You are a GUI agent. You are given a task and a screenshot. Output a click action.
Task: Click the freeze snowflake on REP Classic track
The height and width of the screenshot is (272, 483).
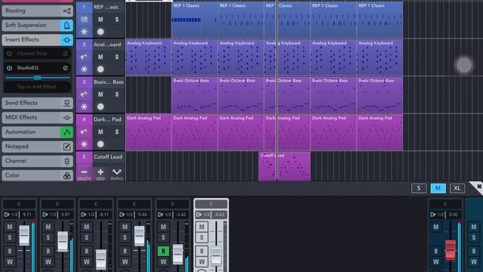coord(84,32)
